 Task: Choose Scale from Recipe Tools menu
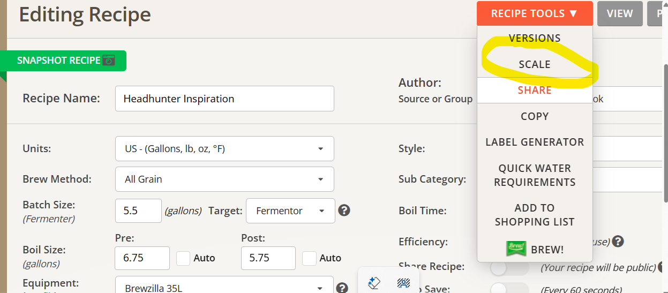(534, 64)
